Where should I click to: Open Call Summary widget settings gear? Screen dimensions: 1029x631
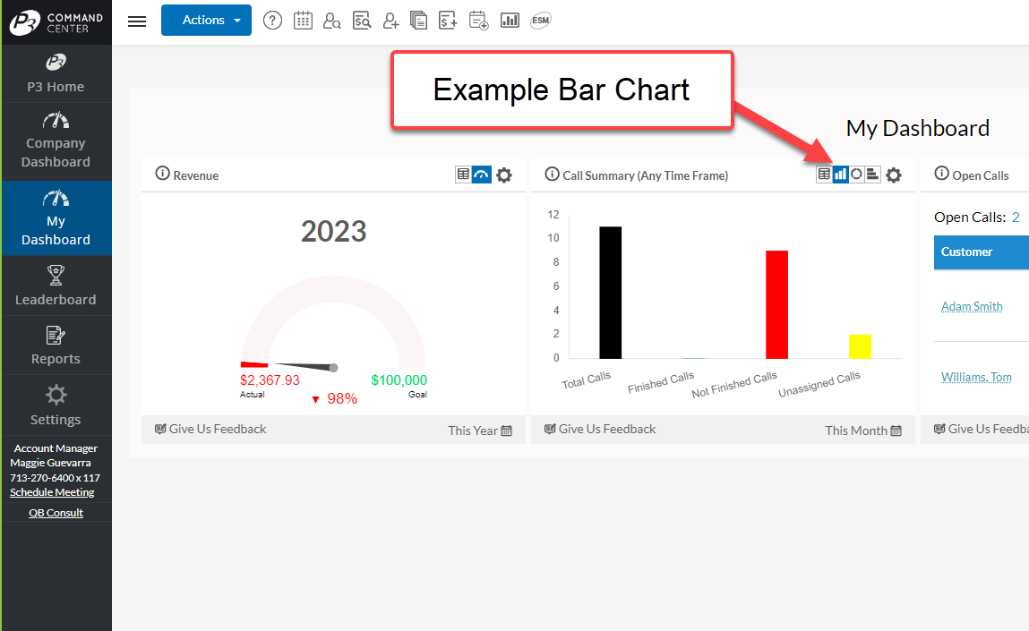893,175
